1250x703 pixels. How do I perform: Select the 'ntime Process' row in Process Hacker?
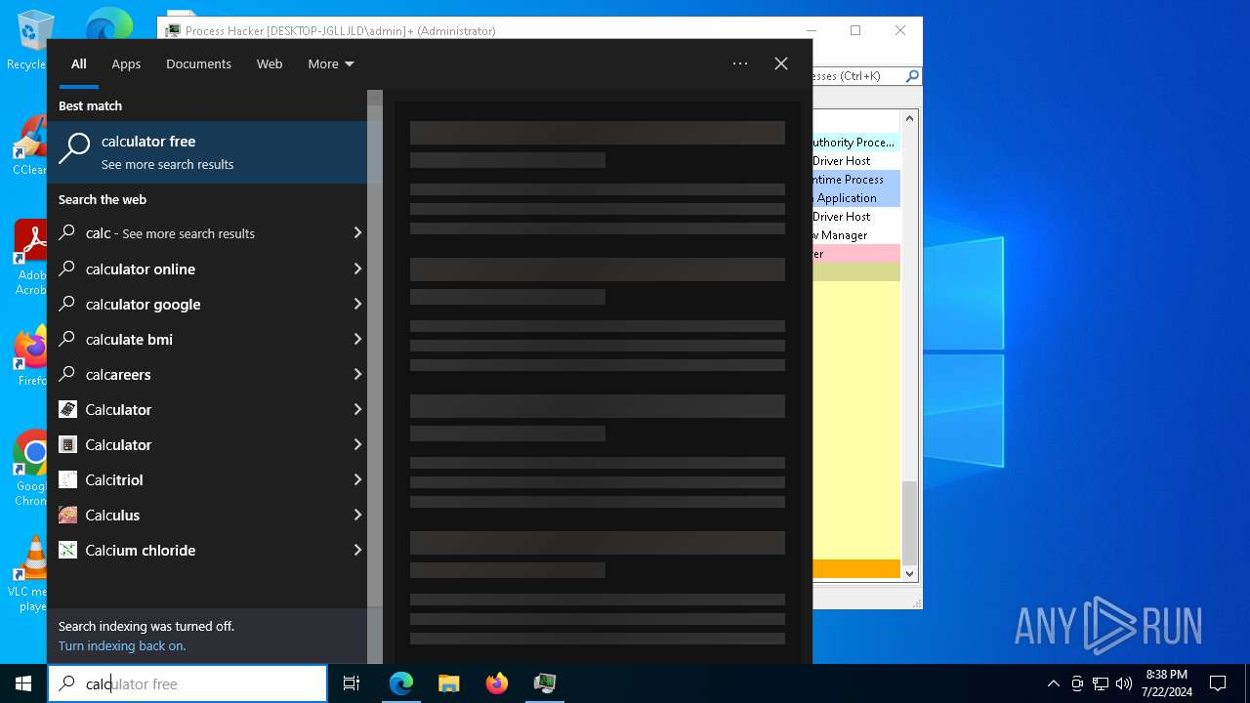click(856, 180)
